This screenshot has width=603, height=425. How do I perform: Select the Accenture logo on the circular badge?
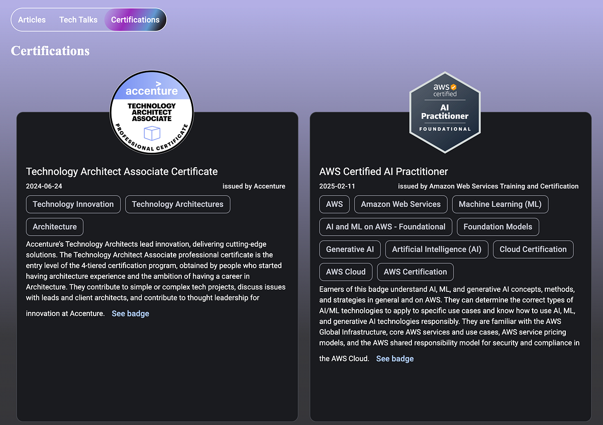tap(151, 90)
